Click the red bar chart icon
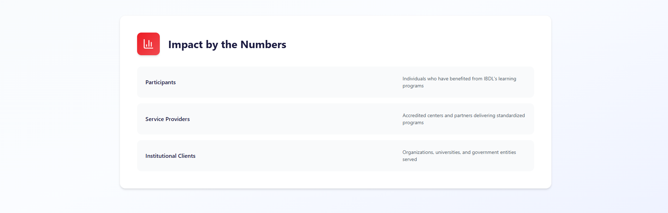The height and width of the screenshot is (213, 668). click(x=148, y=44)
